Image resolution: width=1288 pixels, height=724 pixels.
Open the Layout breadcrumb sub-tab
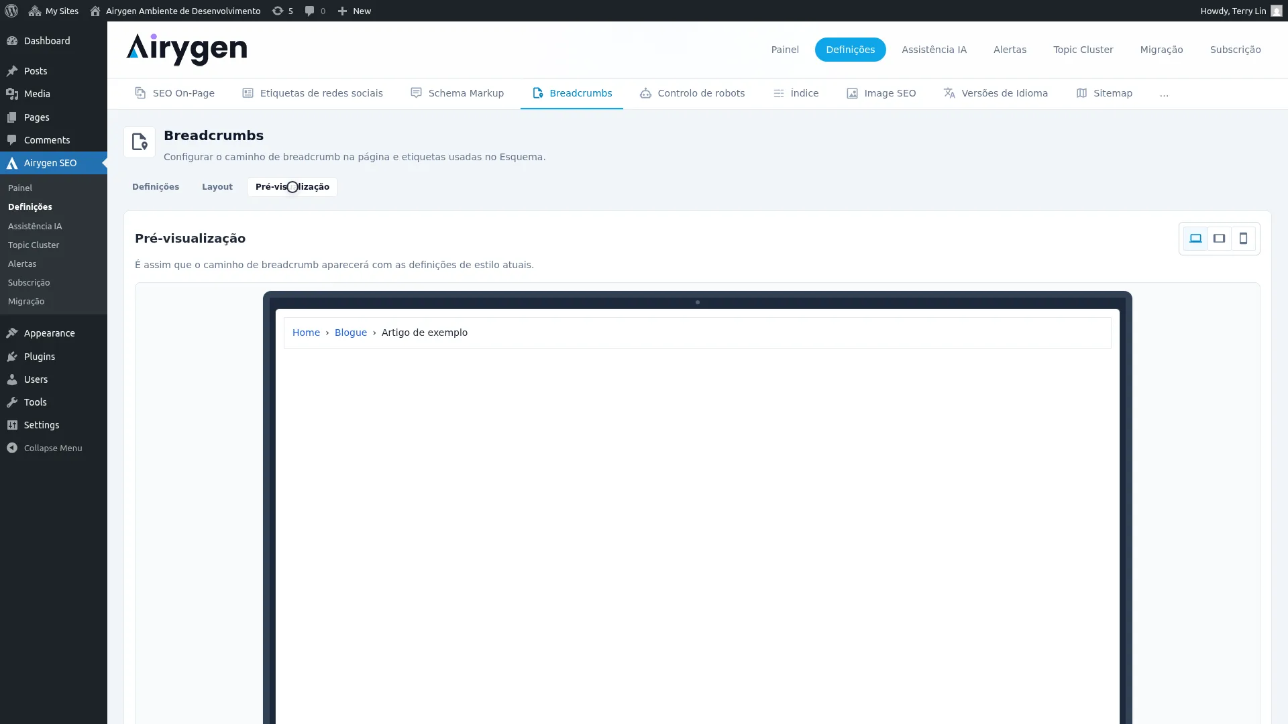217,187
